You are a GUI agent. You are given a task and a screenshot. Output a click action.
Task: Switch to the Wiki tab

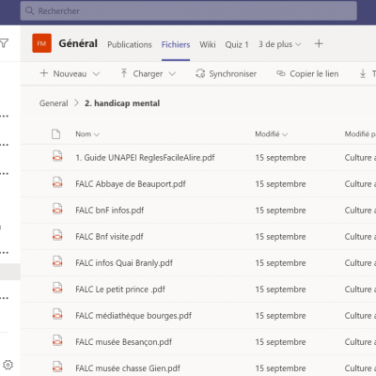point(208,44)
